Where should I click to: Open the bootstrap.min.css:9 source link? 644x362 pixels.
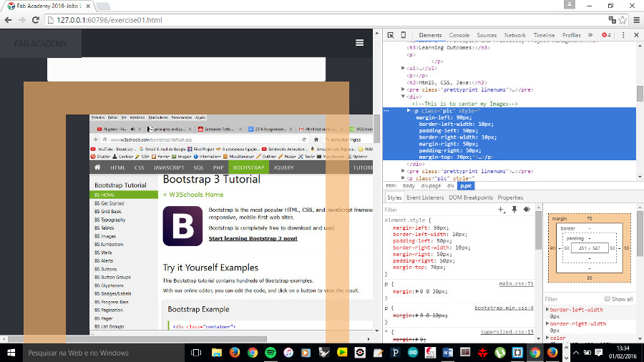click(x=504, y=308)
